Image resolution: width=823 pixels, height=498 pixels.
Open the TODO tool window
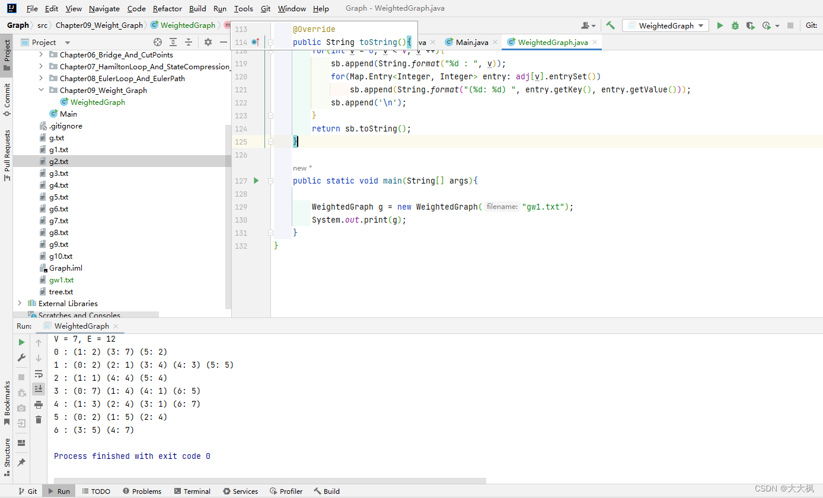click(x=96, y=491)
